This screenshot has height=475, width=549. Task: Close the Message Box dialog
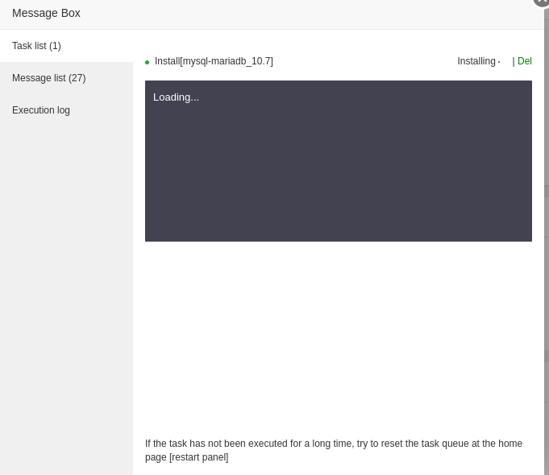541,2
